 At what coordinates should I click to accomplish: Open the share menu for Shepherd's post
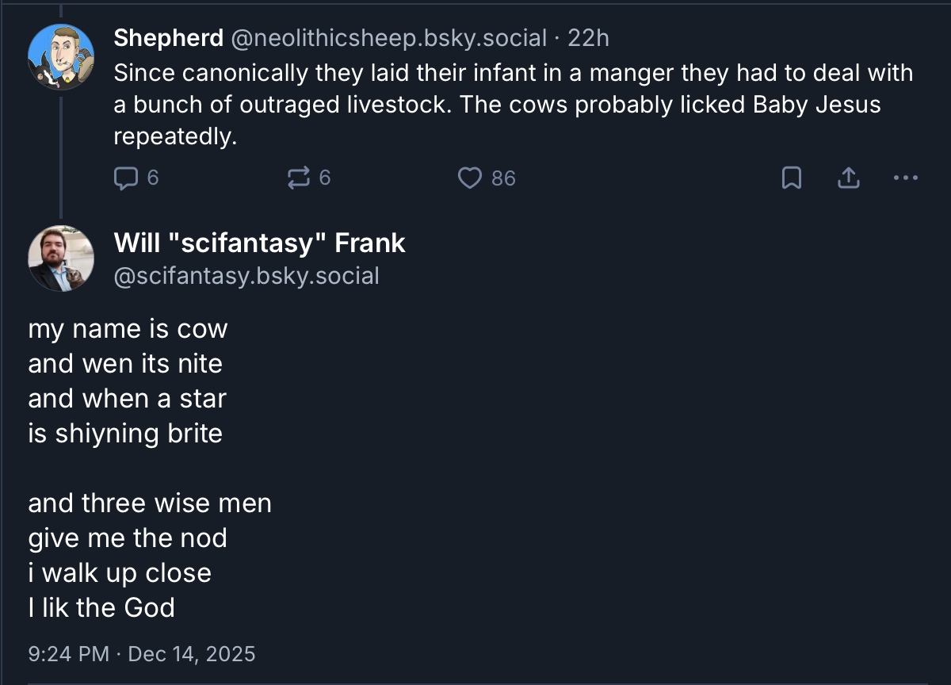848,178
